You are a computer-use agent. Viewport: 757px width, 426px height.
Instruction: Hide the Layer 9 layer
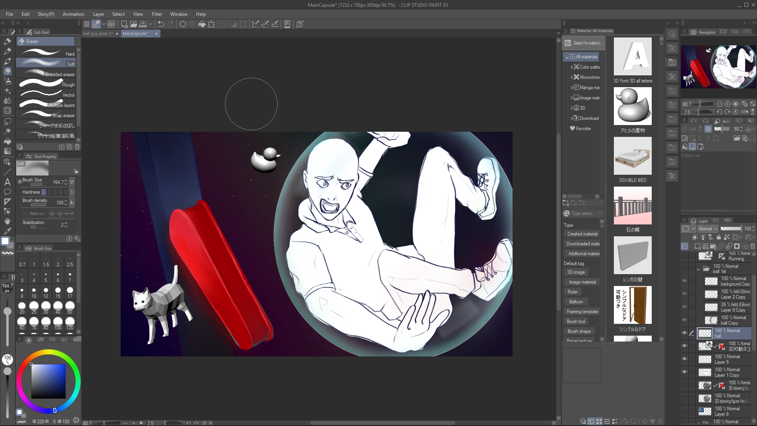click(x=684, y=359)
